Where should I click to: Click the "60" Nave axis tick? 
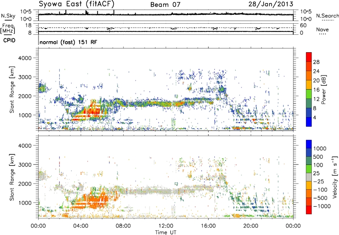pyautogui.click(x=303, y=25)
